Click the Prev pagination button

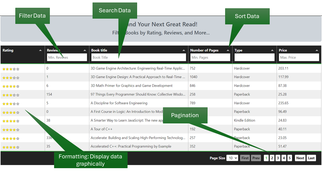256,158
